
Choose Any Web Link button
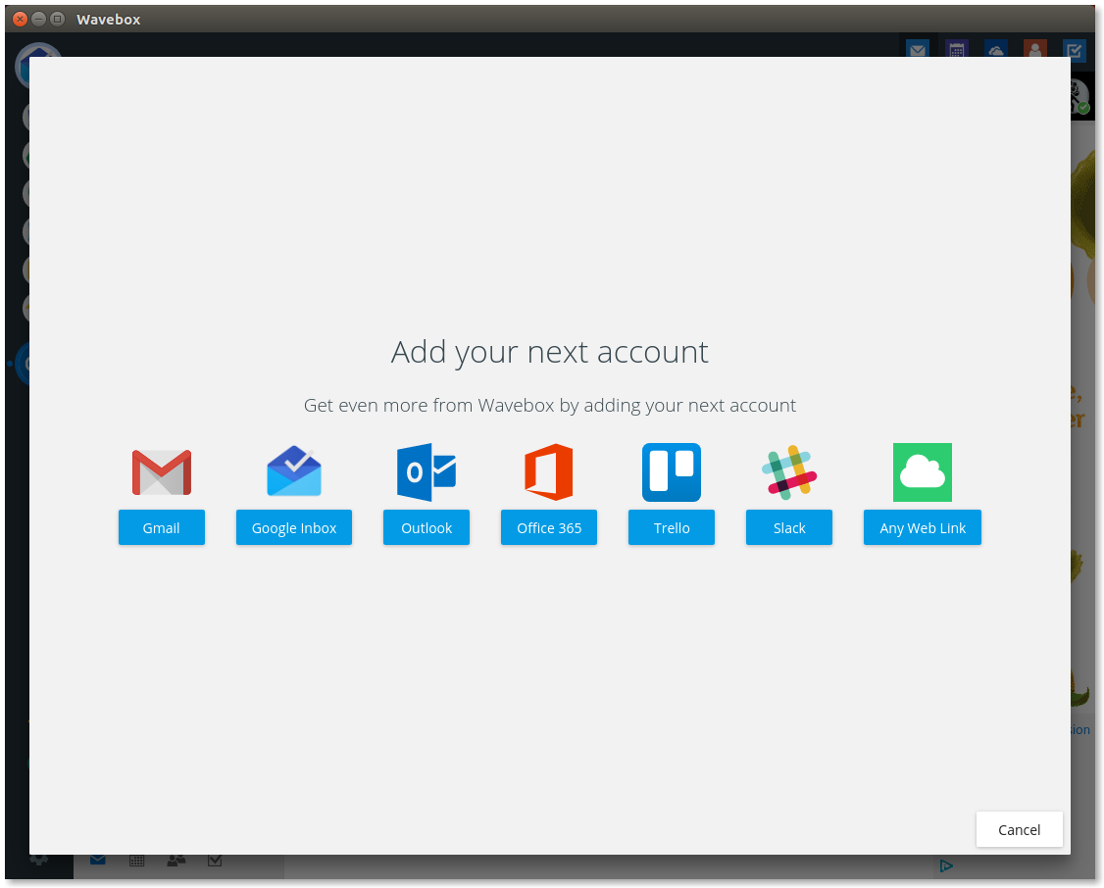coord(923,527)
